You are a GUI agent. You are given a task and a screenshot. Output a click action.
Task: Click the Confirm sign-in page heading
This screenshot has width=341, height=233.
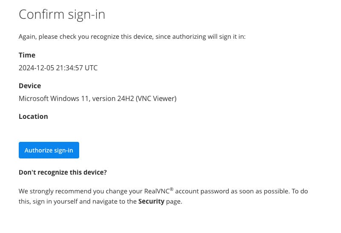pyautogui.click(x=62, y=14)
